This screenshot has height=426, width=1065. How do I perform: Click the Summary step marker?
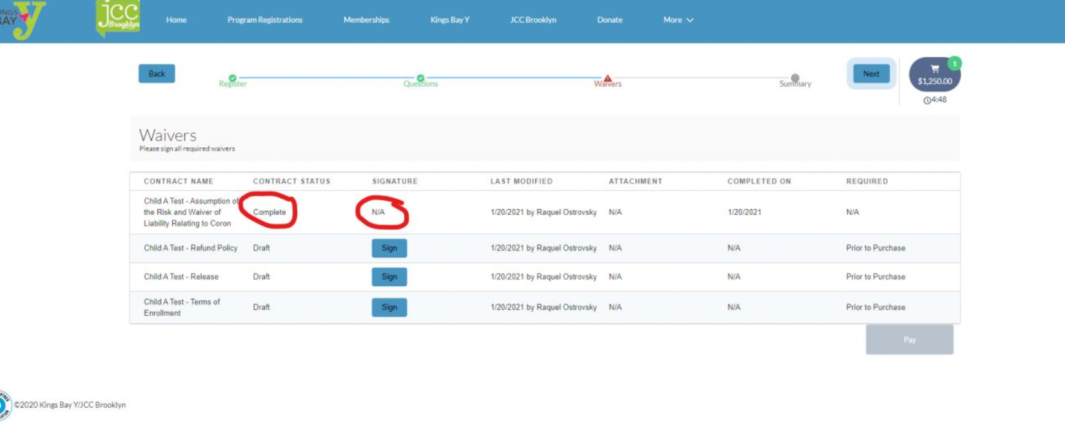point(795,78)
